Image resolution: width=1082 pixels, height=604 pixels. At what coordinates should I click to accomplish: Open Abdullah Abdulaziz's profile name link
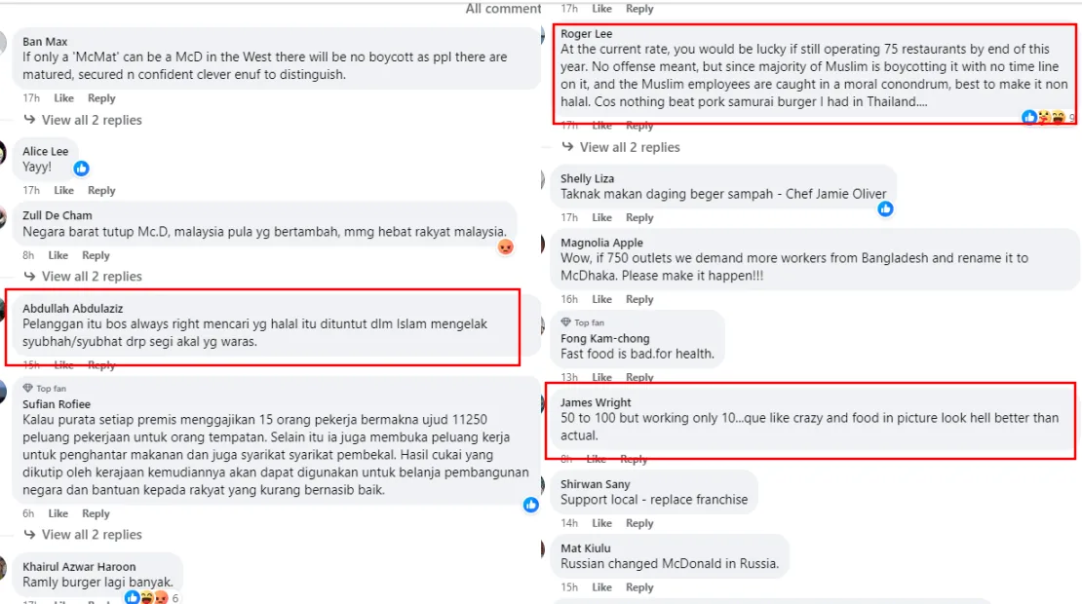click(x=72, y=308)
